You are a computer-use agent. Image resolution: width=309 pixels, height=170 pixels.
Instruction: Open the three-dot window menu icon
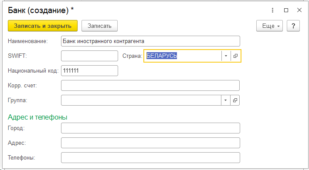click(272, 10)
